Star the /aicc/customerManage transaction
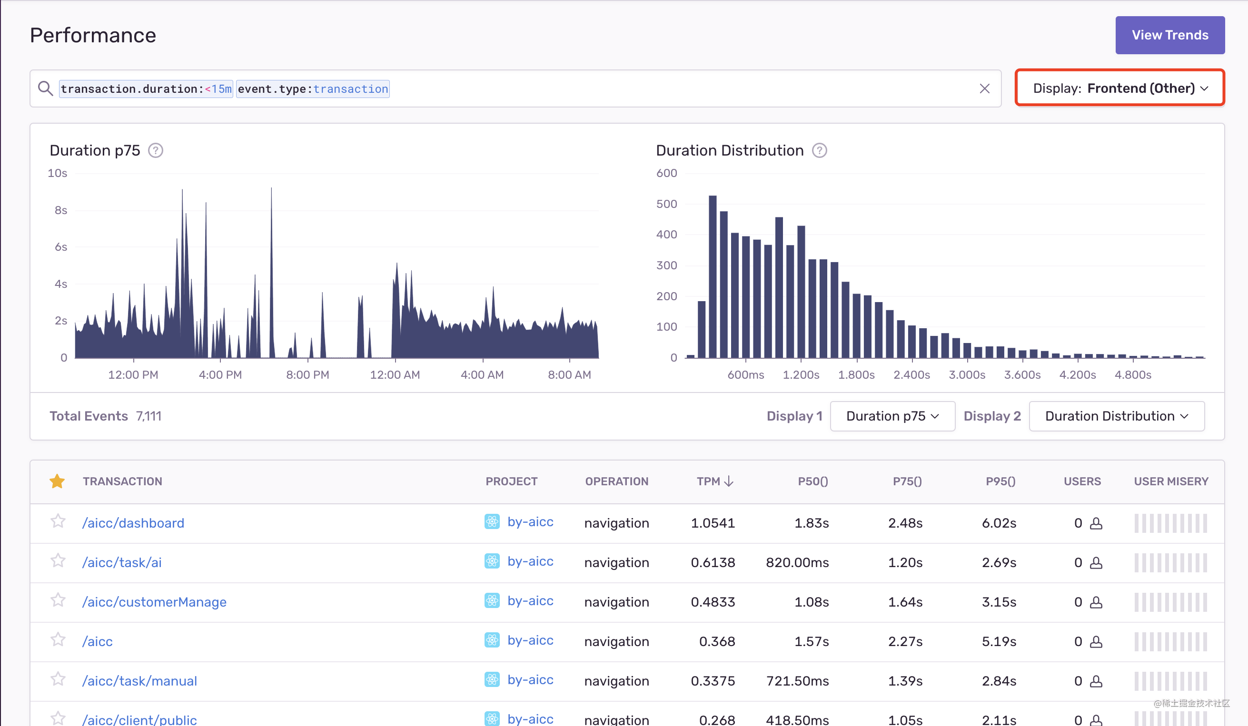This screenshot has width=1248, height=726. pyautogui.click(x=58, y=600)
